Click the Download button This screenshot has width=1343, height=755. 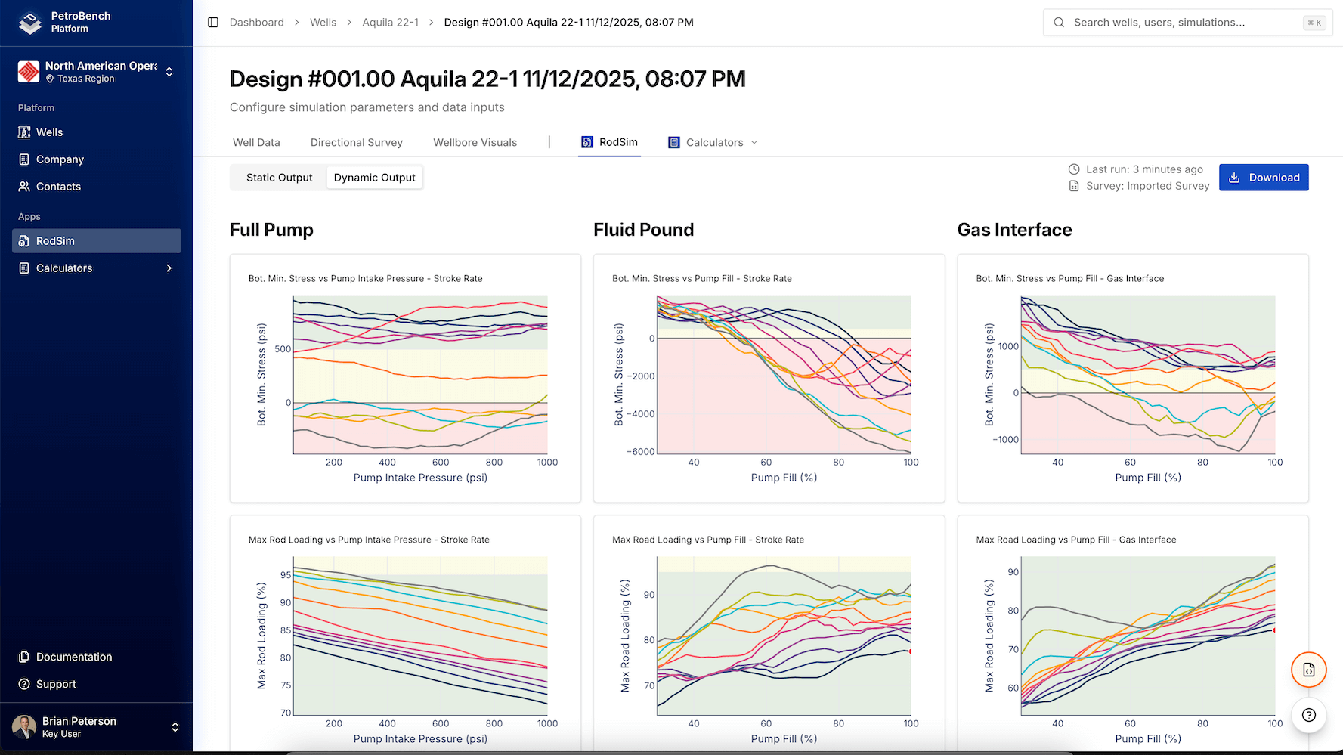point(1264,177)
